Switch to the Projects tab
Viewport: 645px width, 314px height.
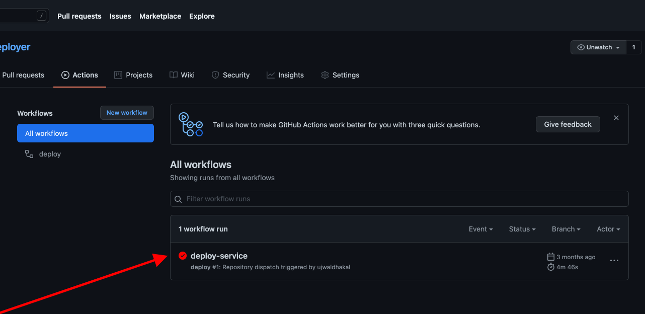click(133, 75)
